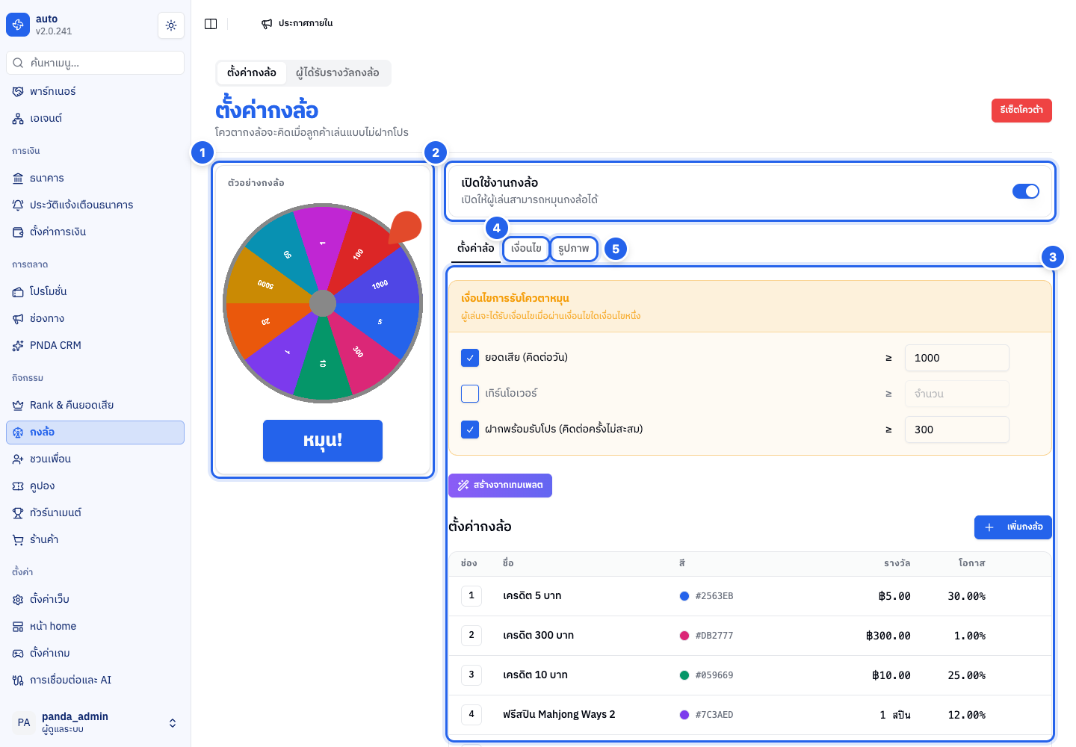
Task: Click the ค้นหาเมนู search field
Action: [x=95, y=63]
